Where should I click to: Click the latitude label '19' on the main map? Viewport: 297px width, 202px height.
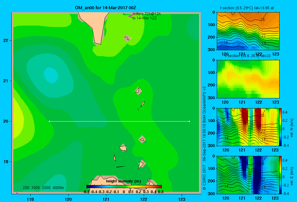click(6, 162)
